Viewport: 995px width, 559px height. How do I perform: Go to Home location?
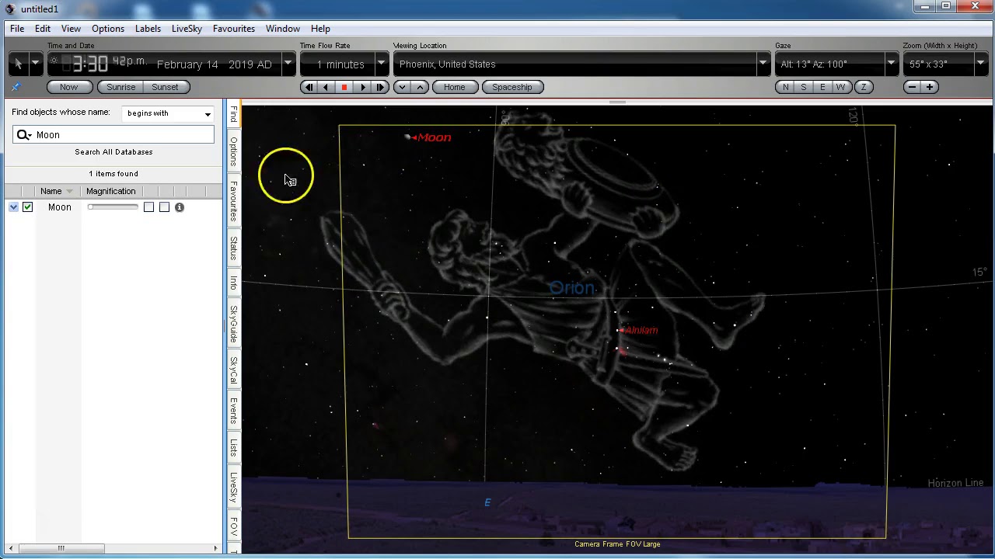pos(454,87)
